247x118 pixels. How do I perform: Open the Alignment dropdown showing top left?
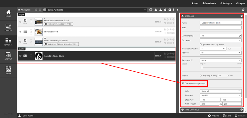pos(220,95)
